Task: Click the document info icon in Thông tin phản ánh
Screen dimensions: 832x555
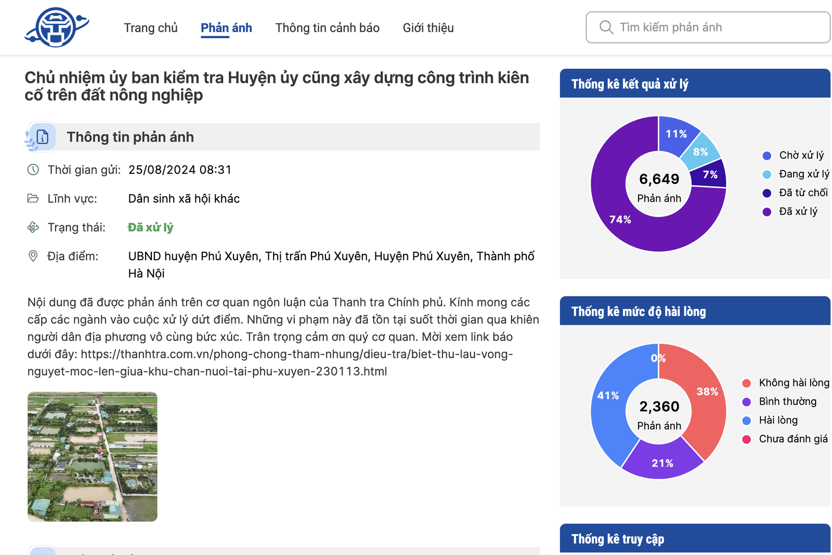Action: click(x=42, y=137)
